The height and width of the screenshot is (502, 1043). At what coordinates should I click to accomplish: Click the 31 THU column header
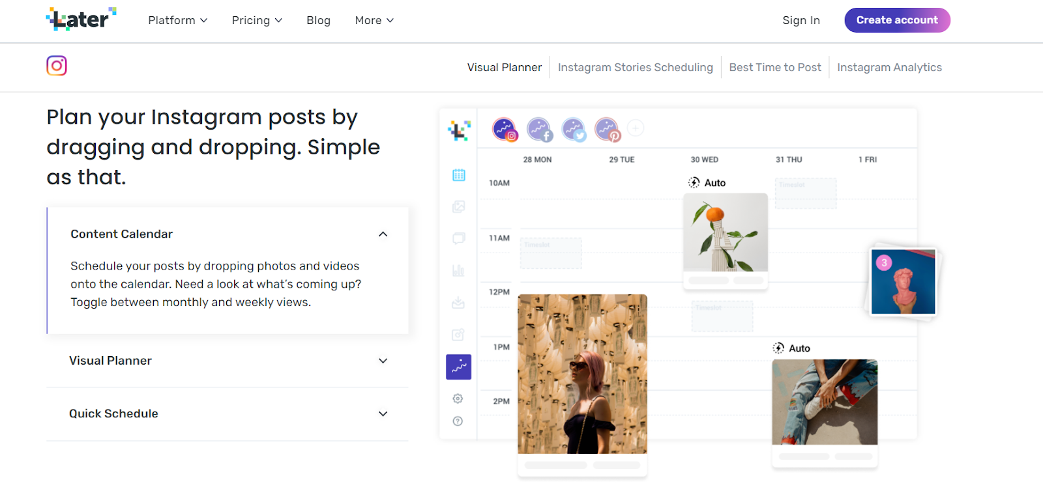click(x=789, y=160)
